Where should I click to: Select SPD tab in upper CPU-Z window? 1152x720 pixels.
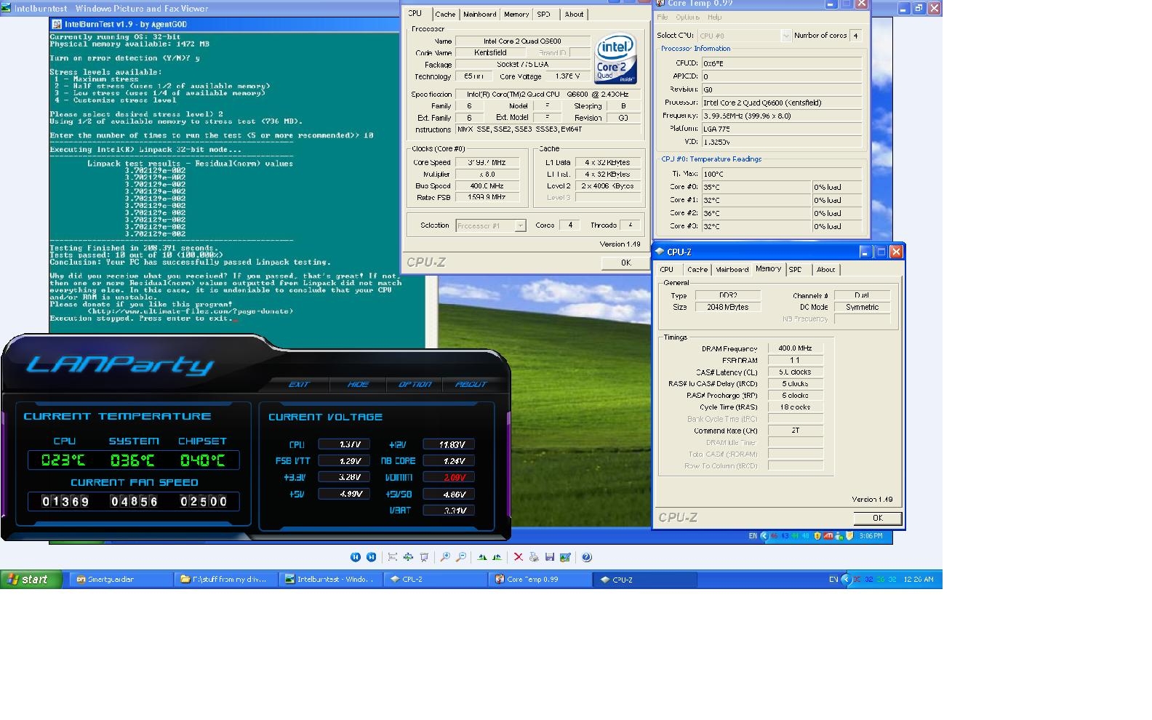pyautogui.click(x=544, y=15)
